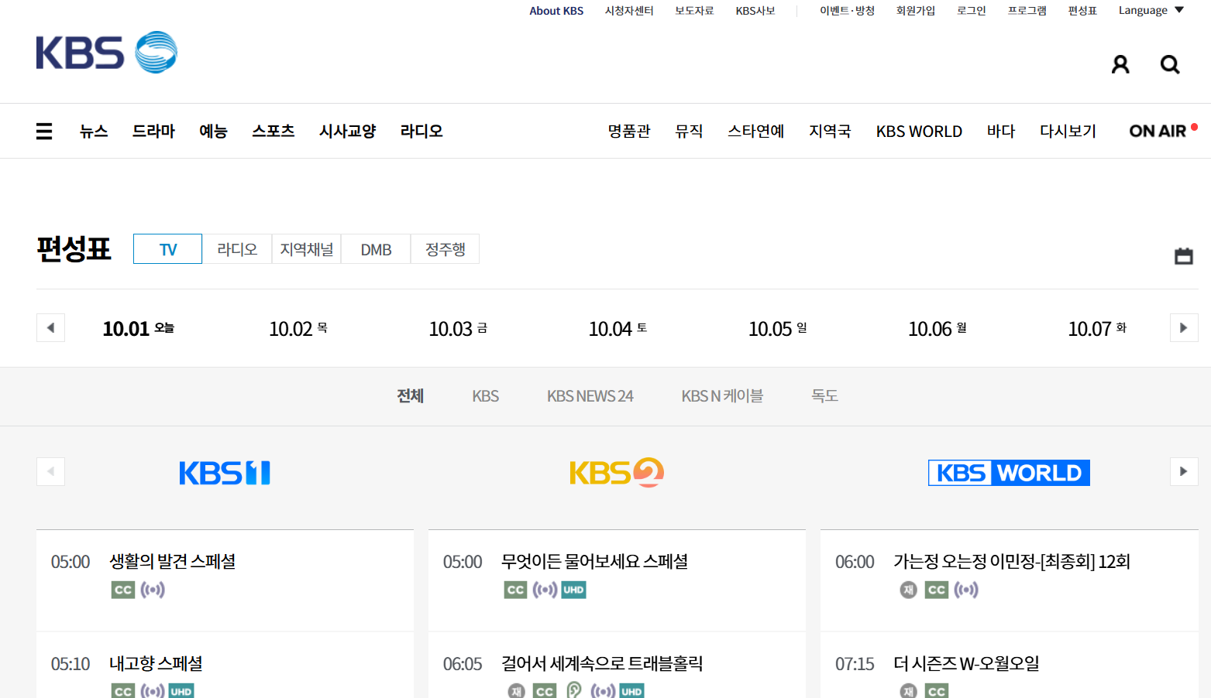Select date 10.03 금
Viewport: 1211px width, 698px height.
point(458,329)
